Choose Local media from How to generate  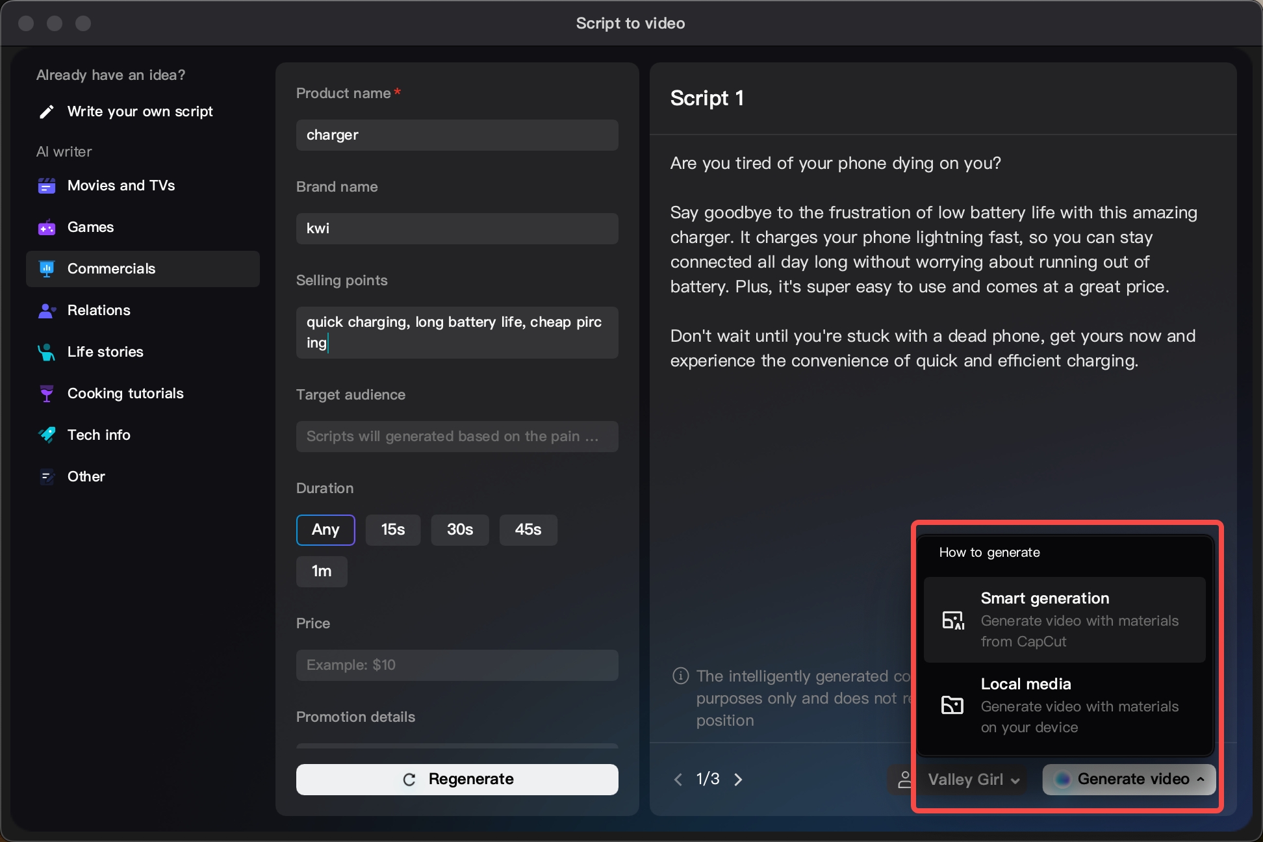[x=1065, y=706]
